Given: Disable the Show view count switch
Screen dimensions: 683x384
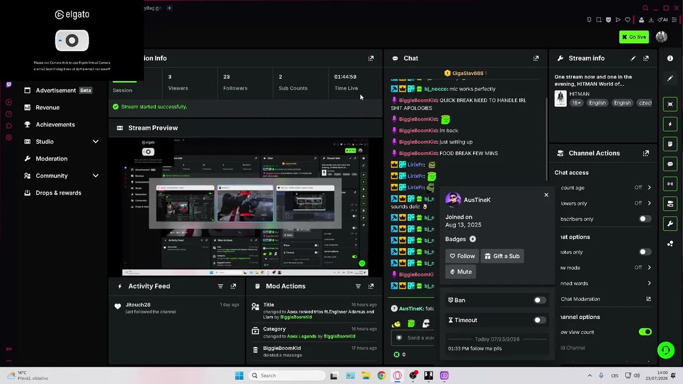Looking at the screenshot, I should pos(645,332).
